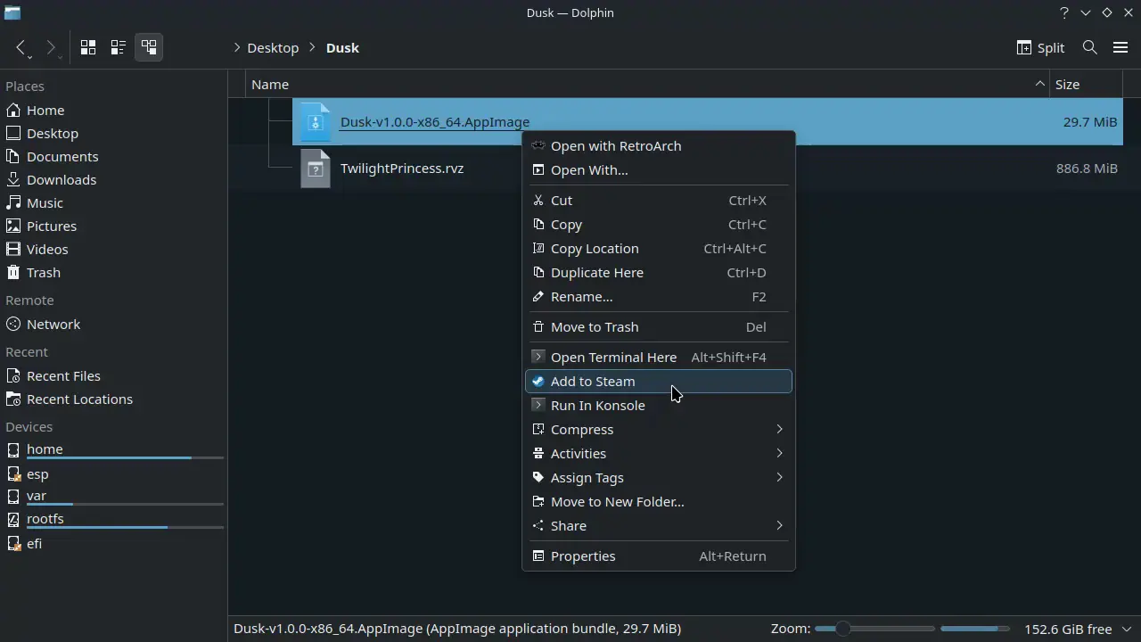Viewport: 1141px width, 642px height.
Task: Open the var device entry
Action: tap(113, 496)
